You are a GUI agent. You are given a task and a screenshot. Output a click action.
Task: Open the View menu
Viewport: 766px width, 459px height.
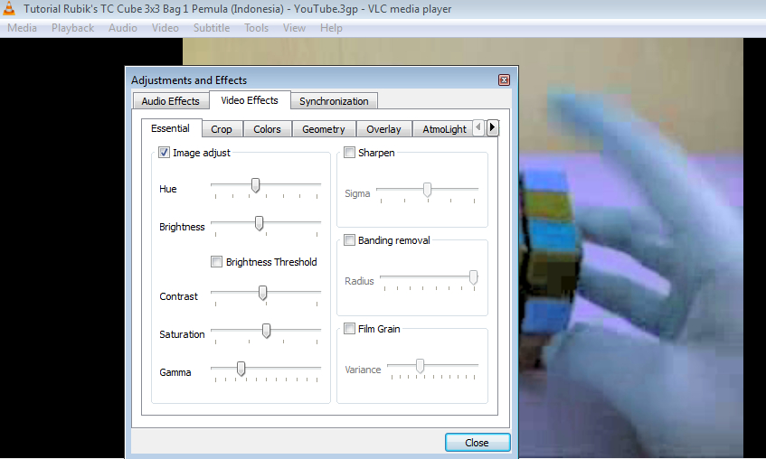point(294,28)
